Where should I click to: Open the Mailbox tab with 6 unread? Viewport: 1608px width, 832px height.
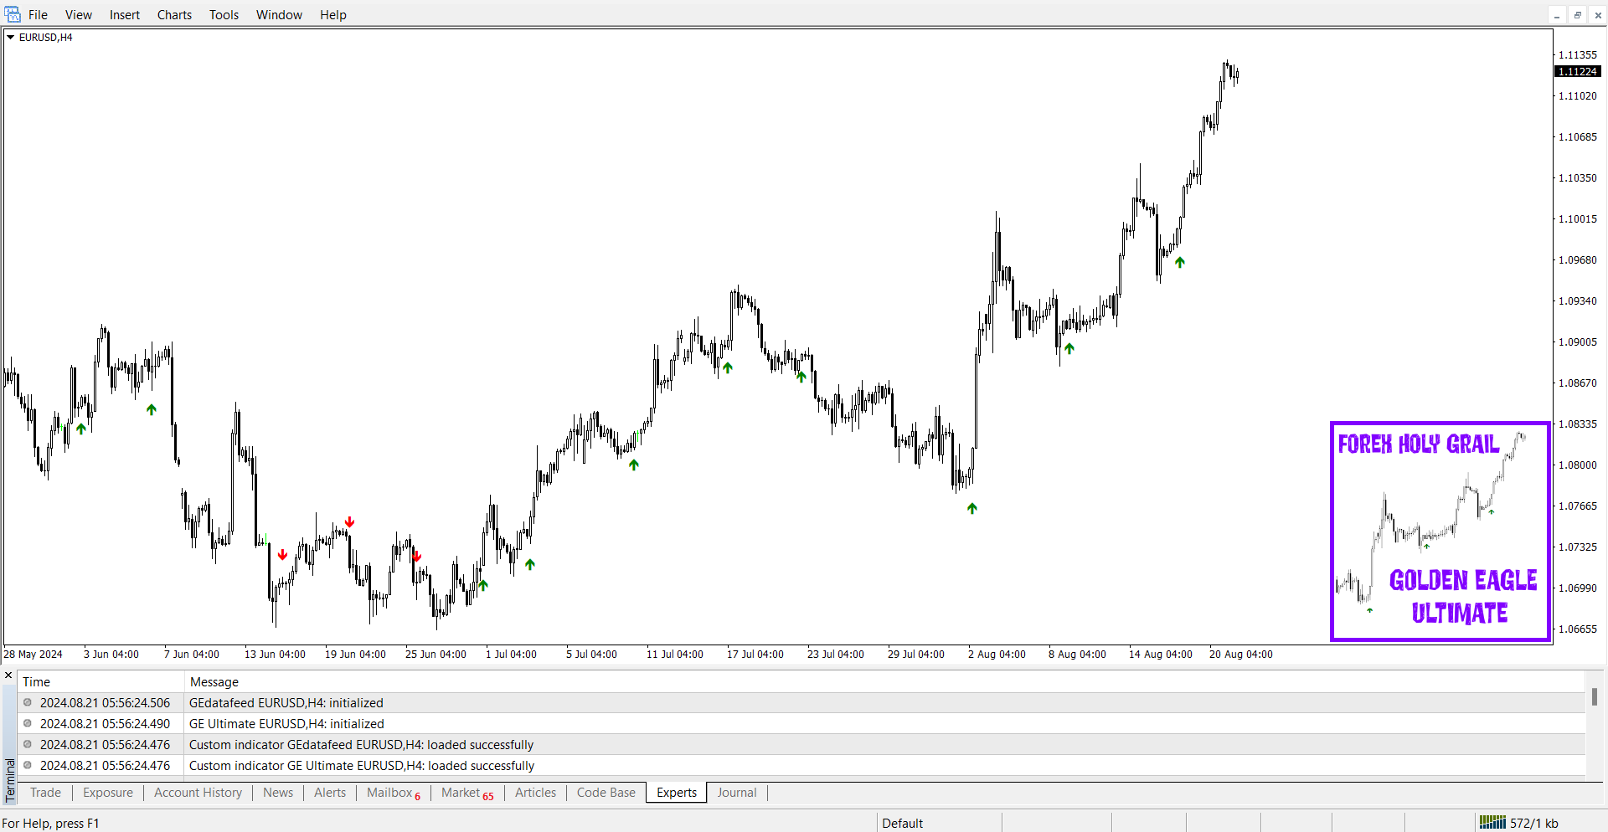click(x=393, y=793)
